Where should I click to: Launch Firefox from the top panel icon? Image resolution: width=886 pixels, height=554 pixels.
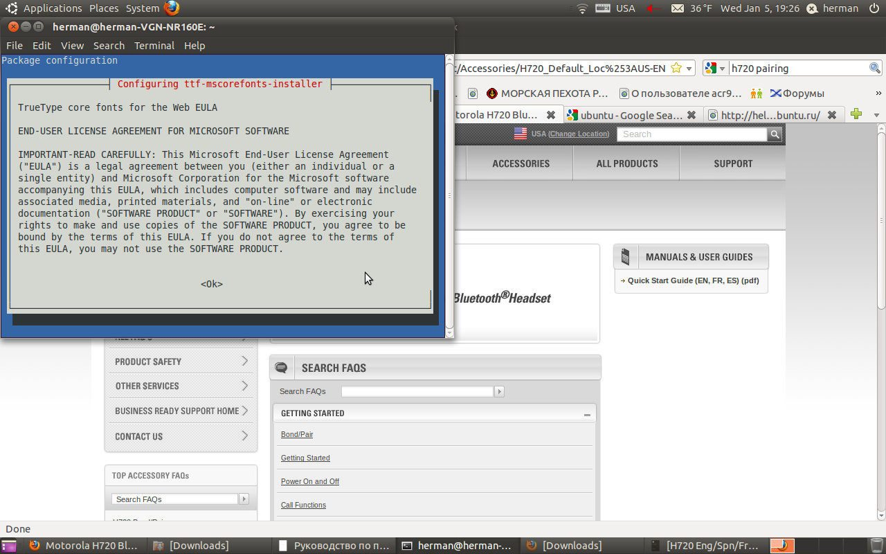(172, 8)
